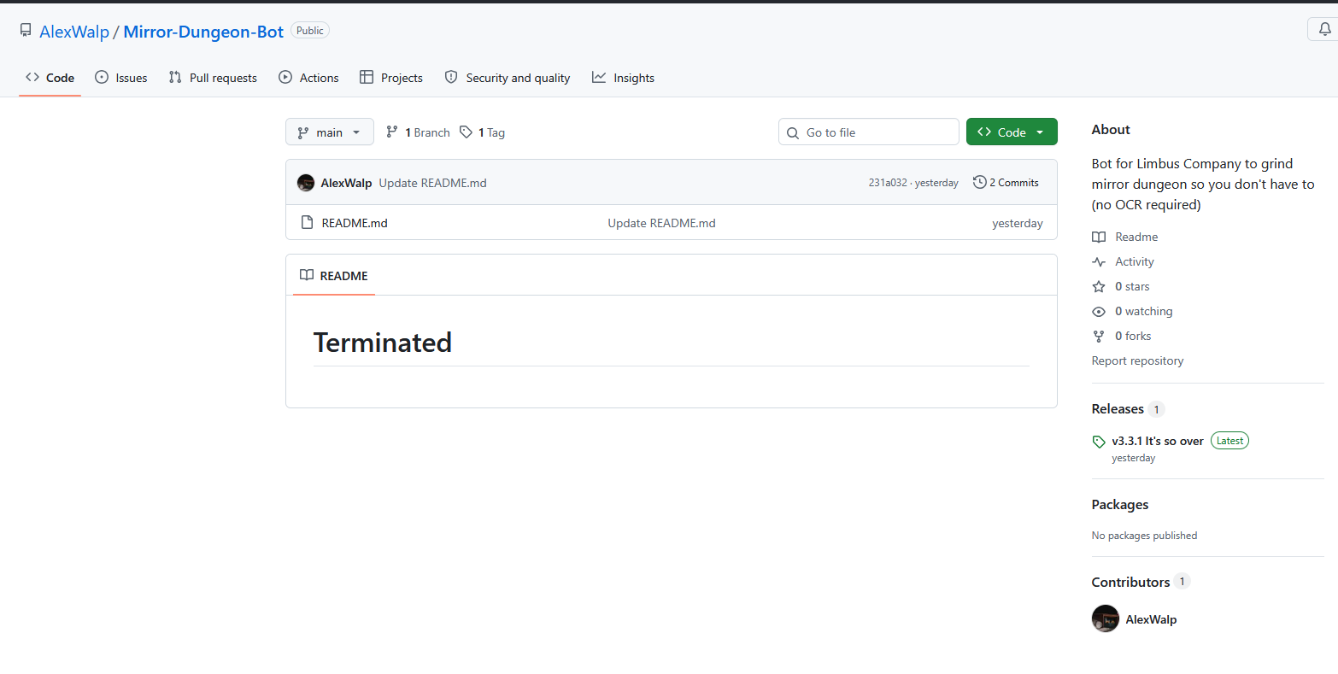Open the Actions tab
This screenshot has height=674, width=1338.
[x=309, y=78]
